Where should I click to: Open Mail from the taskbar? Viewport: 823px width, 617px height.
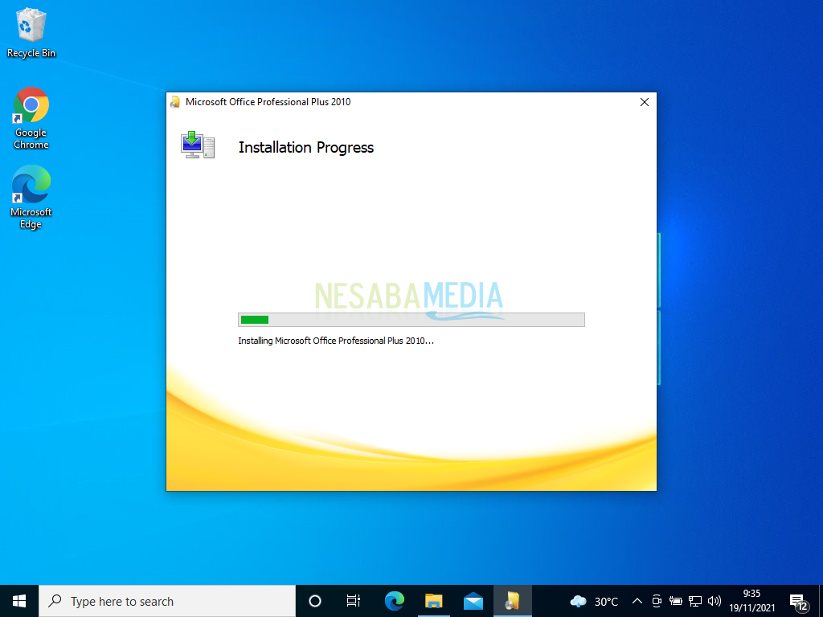pyautogui.click(x=473, y=600)
